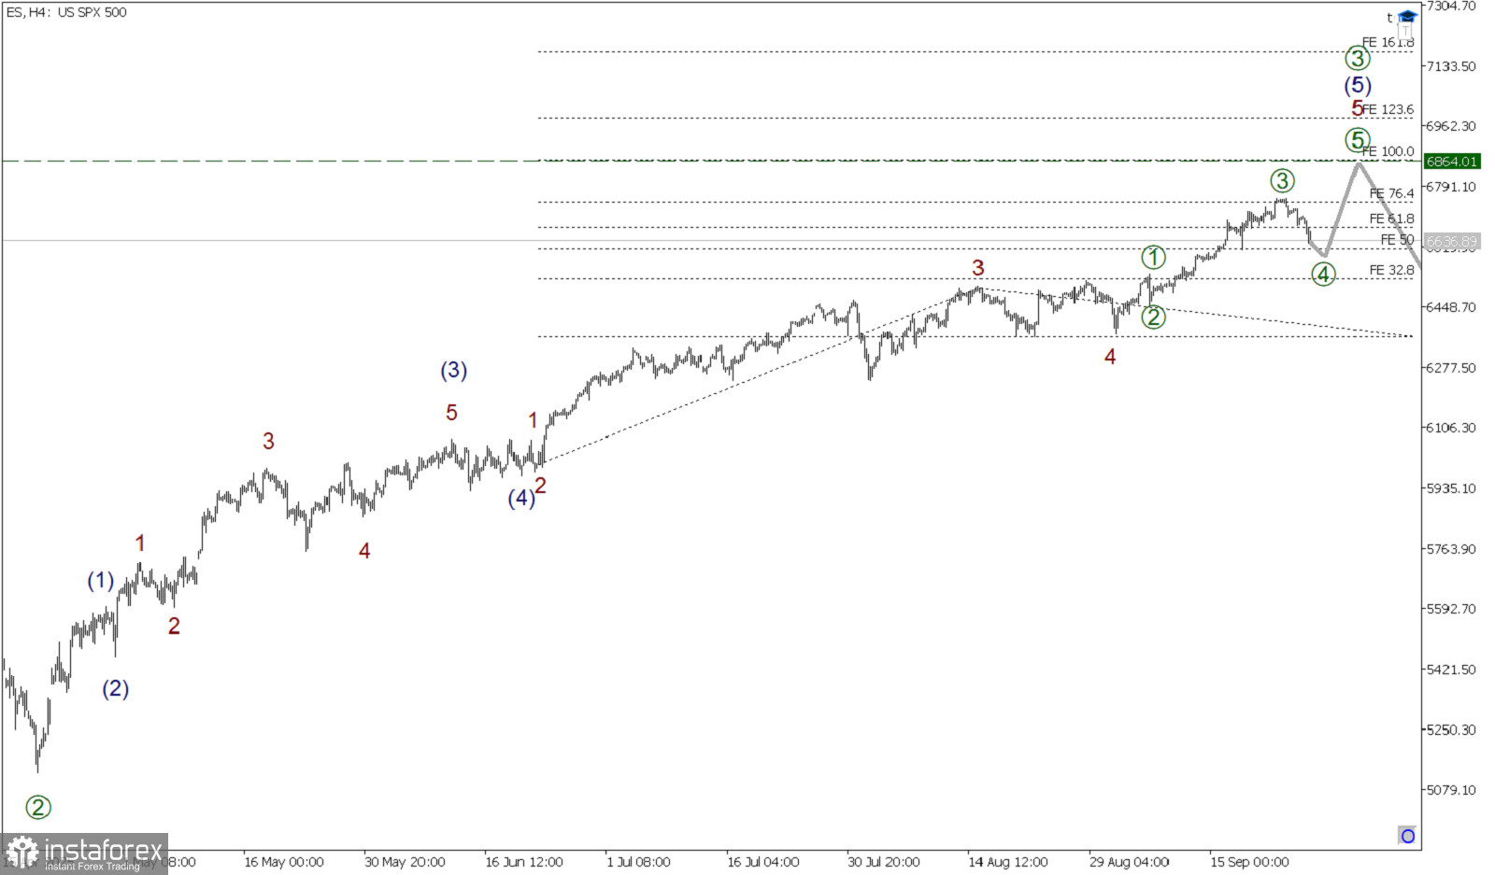1495x875 pixels.
Task: Select the "FE 61.8" Fibonacci label
Action: pos(1391,219)
